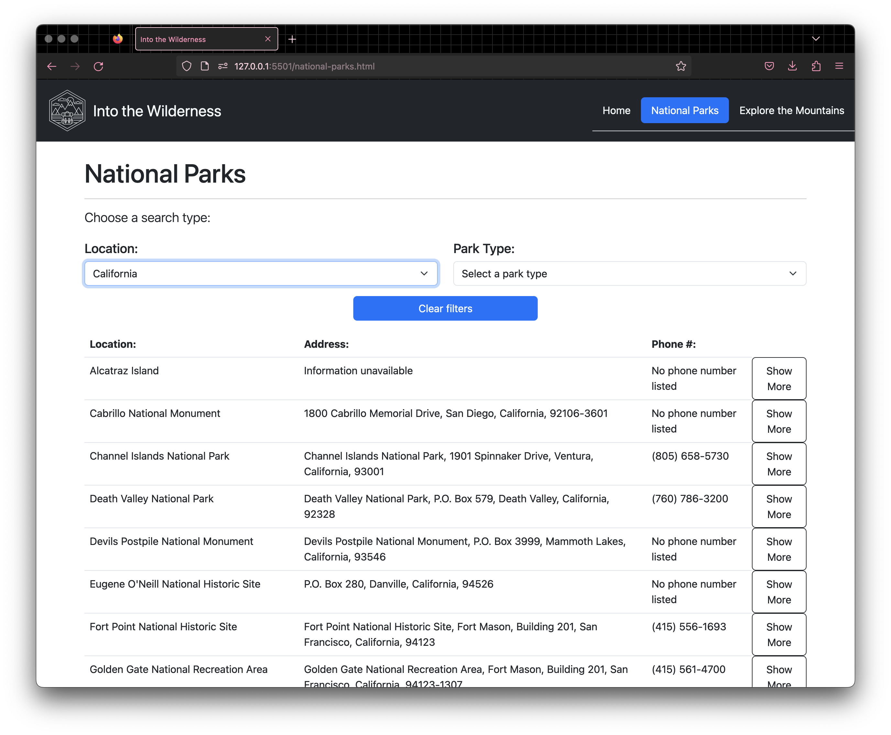Click the Into the Wilderness logo
The image size is (891, 735).
(x=67, y=111)
